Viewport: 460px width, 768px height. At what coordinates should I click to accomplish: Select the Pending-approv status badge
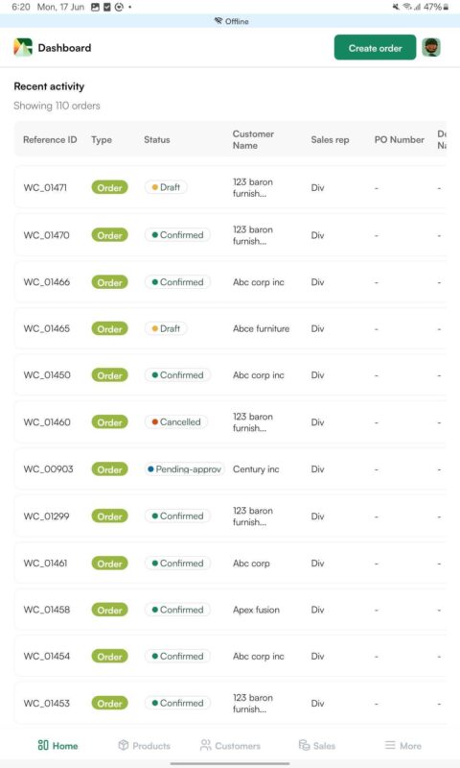pyautogui.click(x=184, y=468)
